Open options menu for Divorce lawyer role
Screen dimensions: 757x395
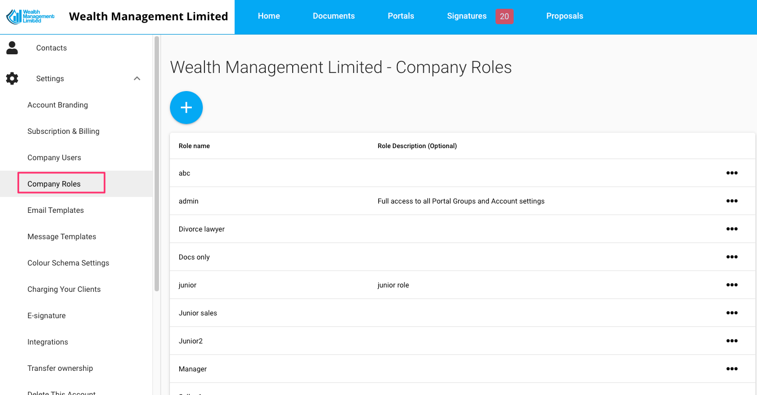(732, 229)
